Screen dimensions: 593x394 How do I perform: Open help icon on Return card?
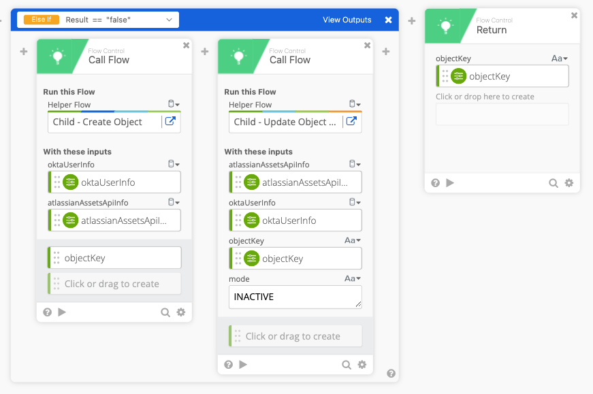(435, 183)
